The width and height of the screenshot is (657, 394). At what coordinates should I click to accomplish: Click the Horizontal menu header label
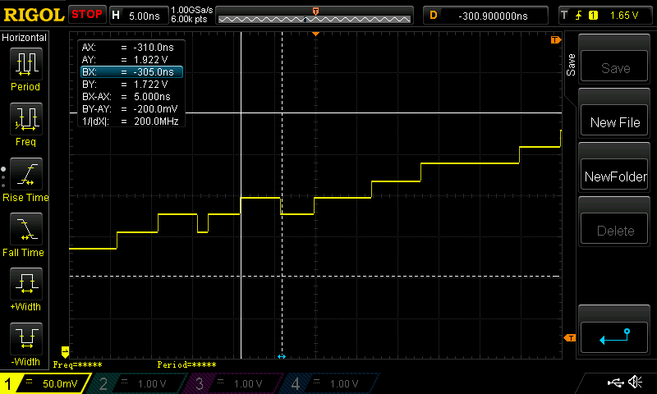25,38
